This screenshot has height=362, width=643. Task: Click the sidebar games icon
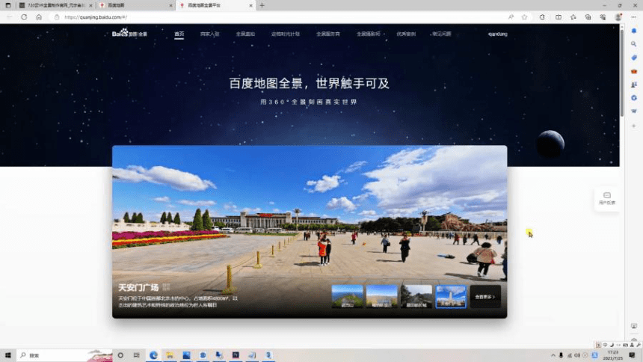click(x=634, y=85)
